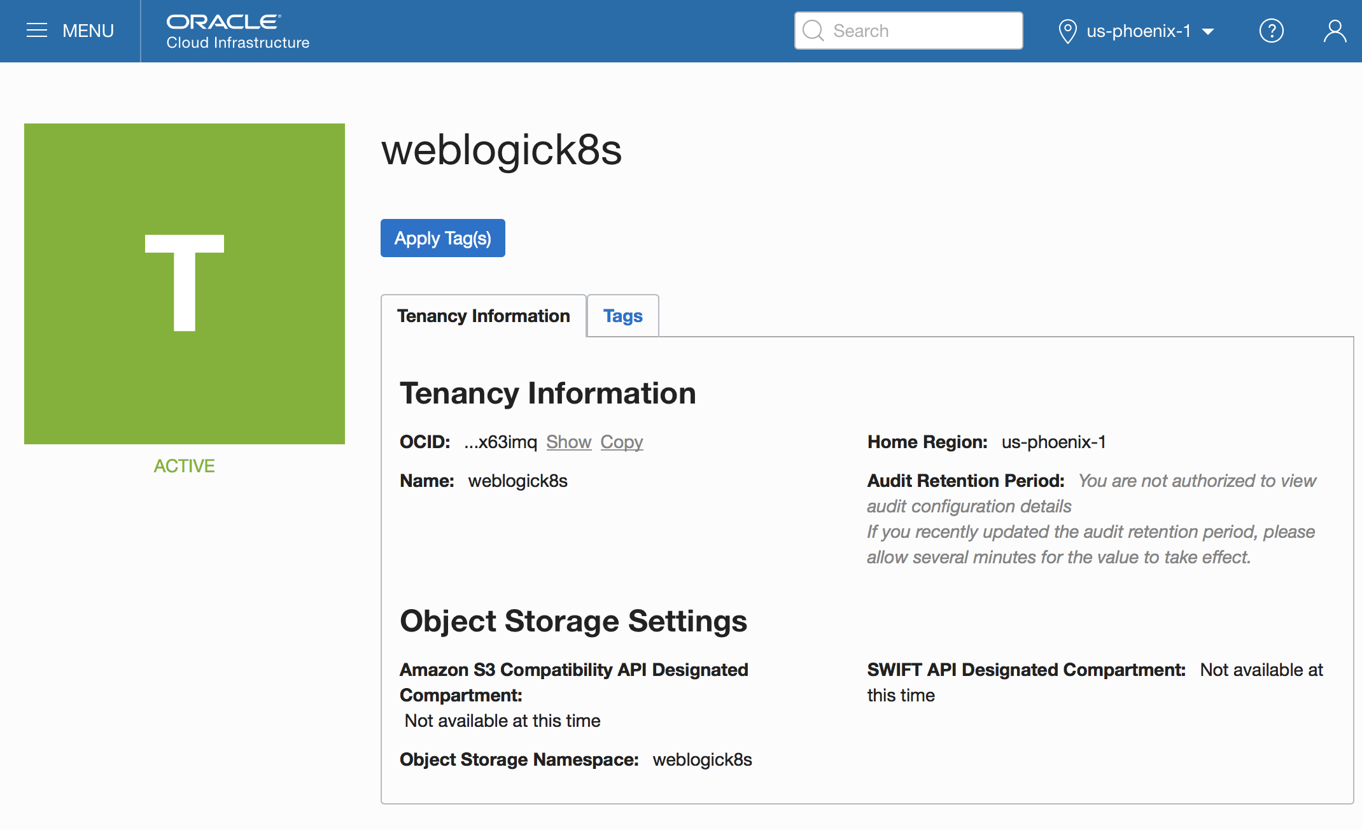Open the hamburger MENU icon
This screenshot has width=1362, height=830.
(37, 31)
